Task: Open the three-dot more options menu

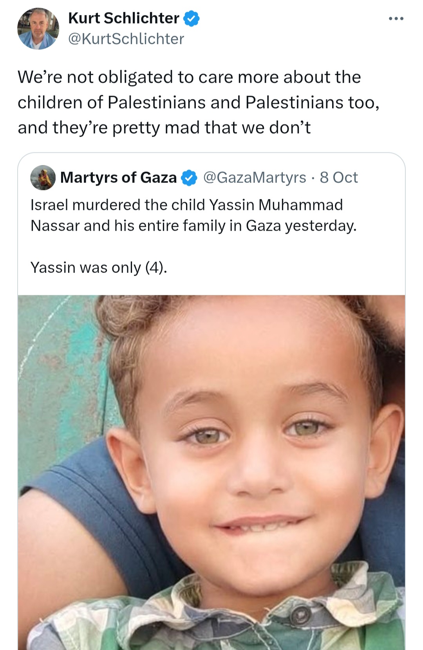Action: pyautogui.click(x=396, y=18)
